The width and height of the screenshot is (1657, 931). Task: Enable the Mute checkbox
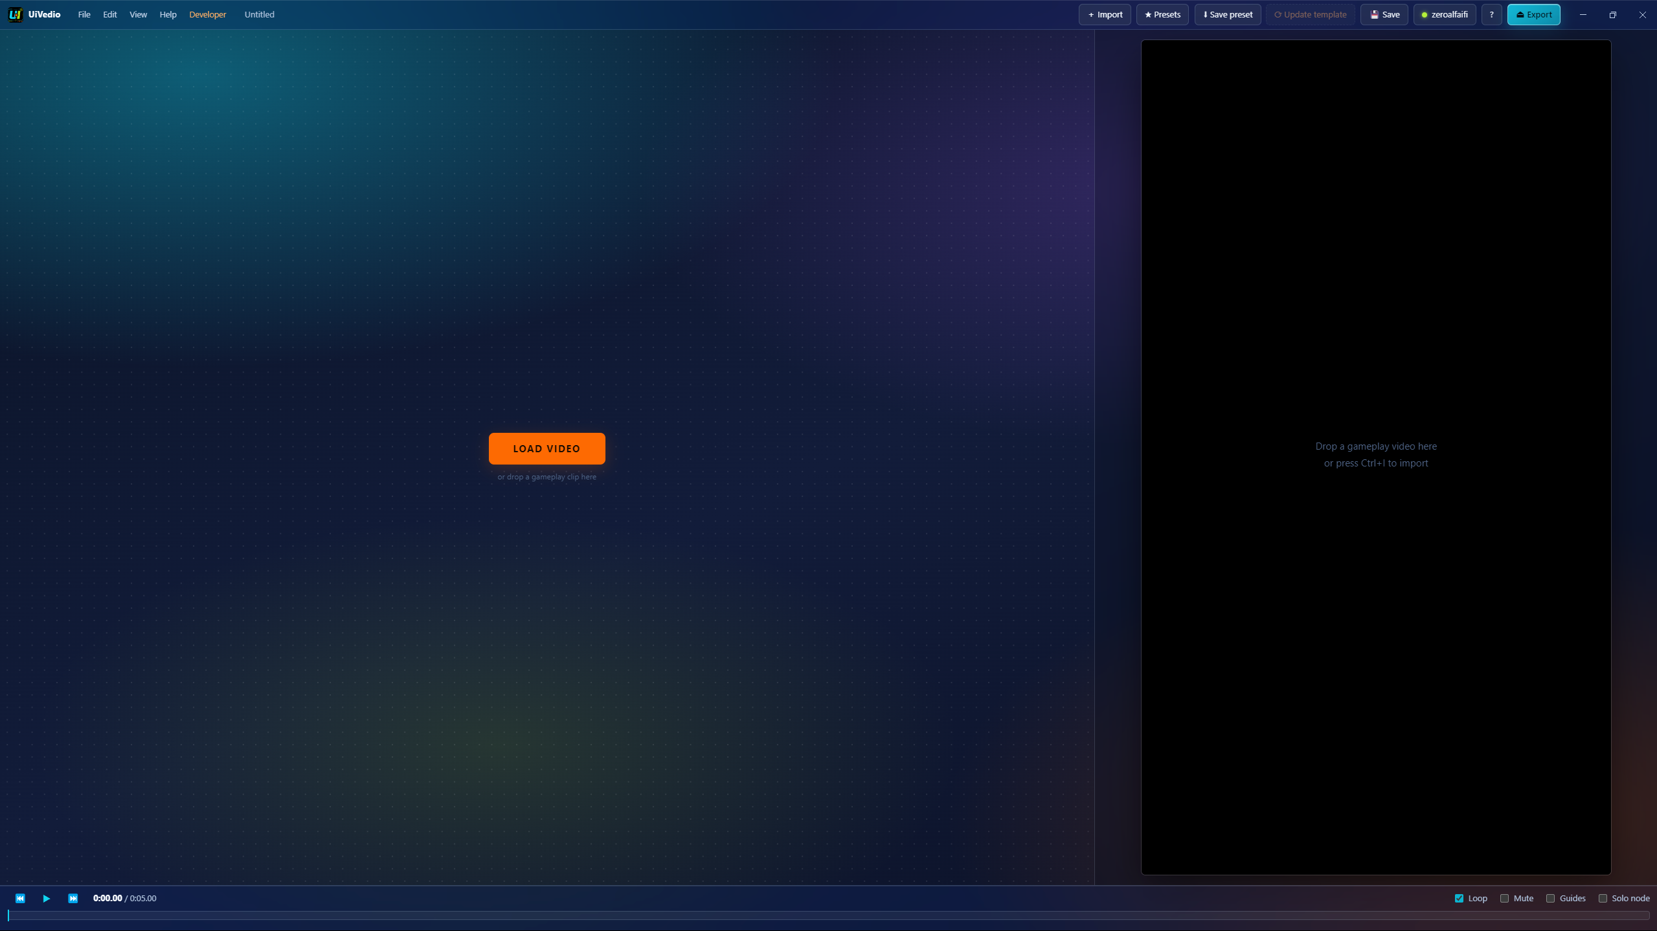1504,898
